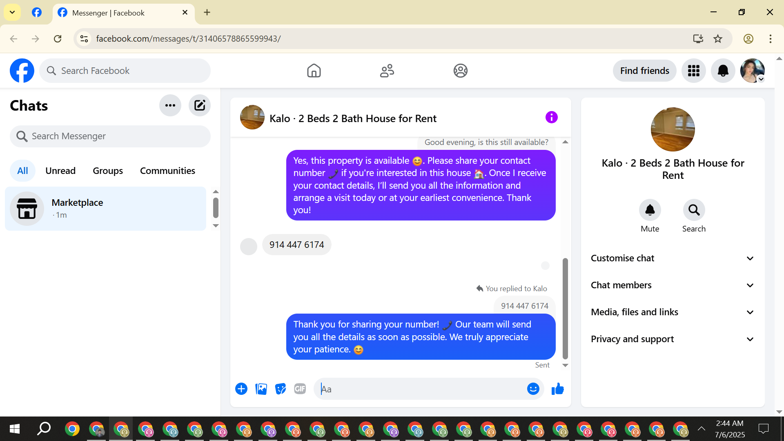Screen dimensions: 784x441
Task: Toggle conversation information panel
Action: click(551, 118)
